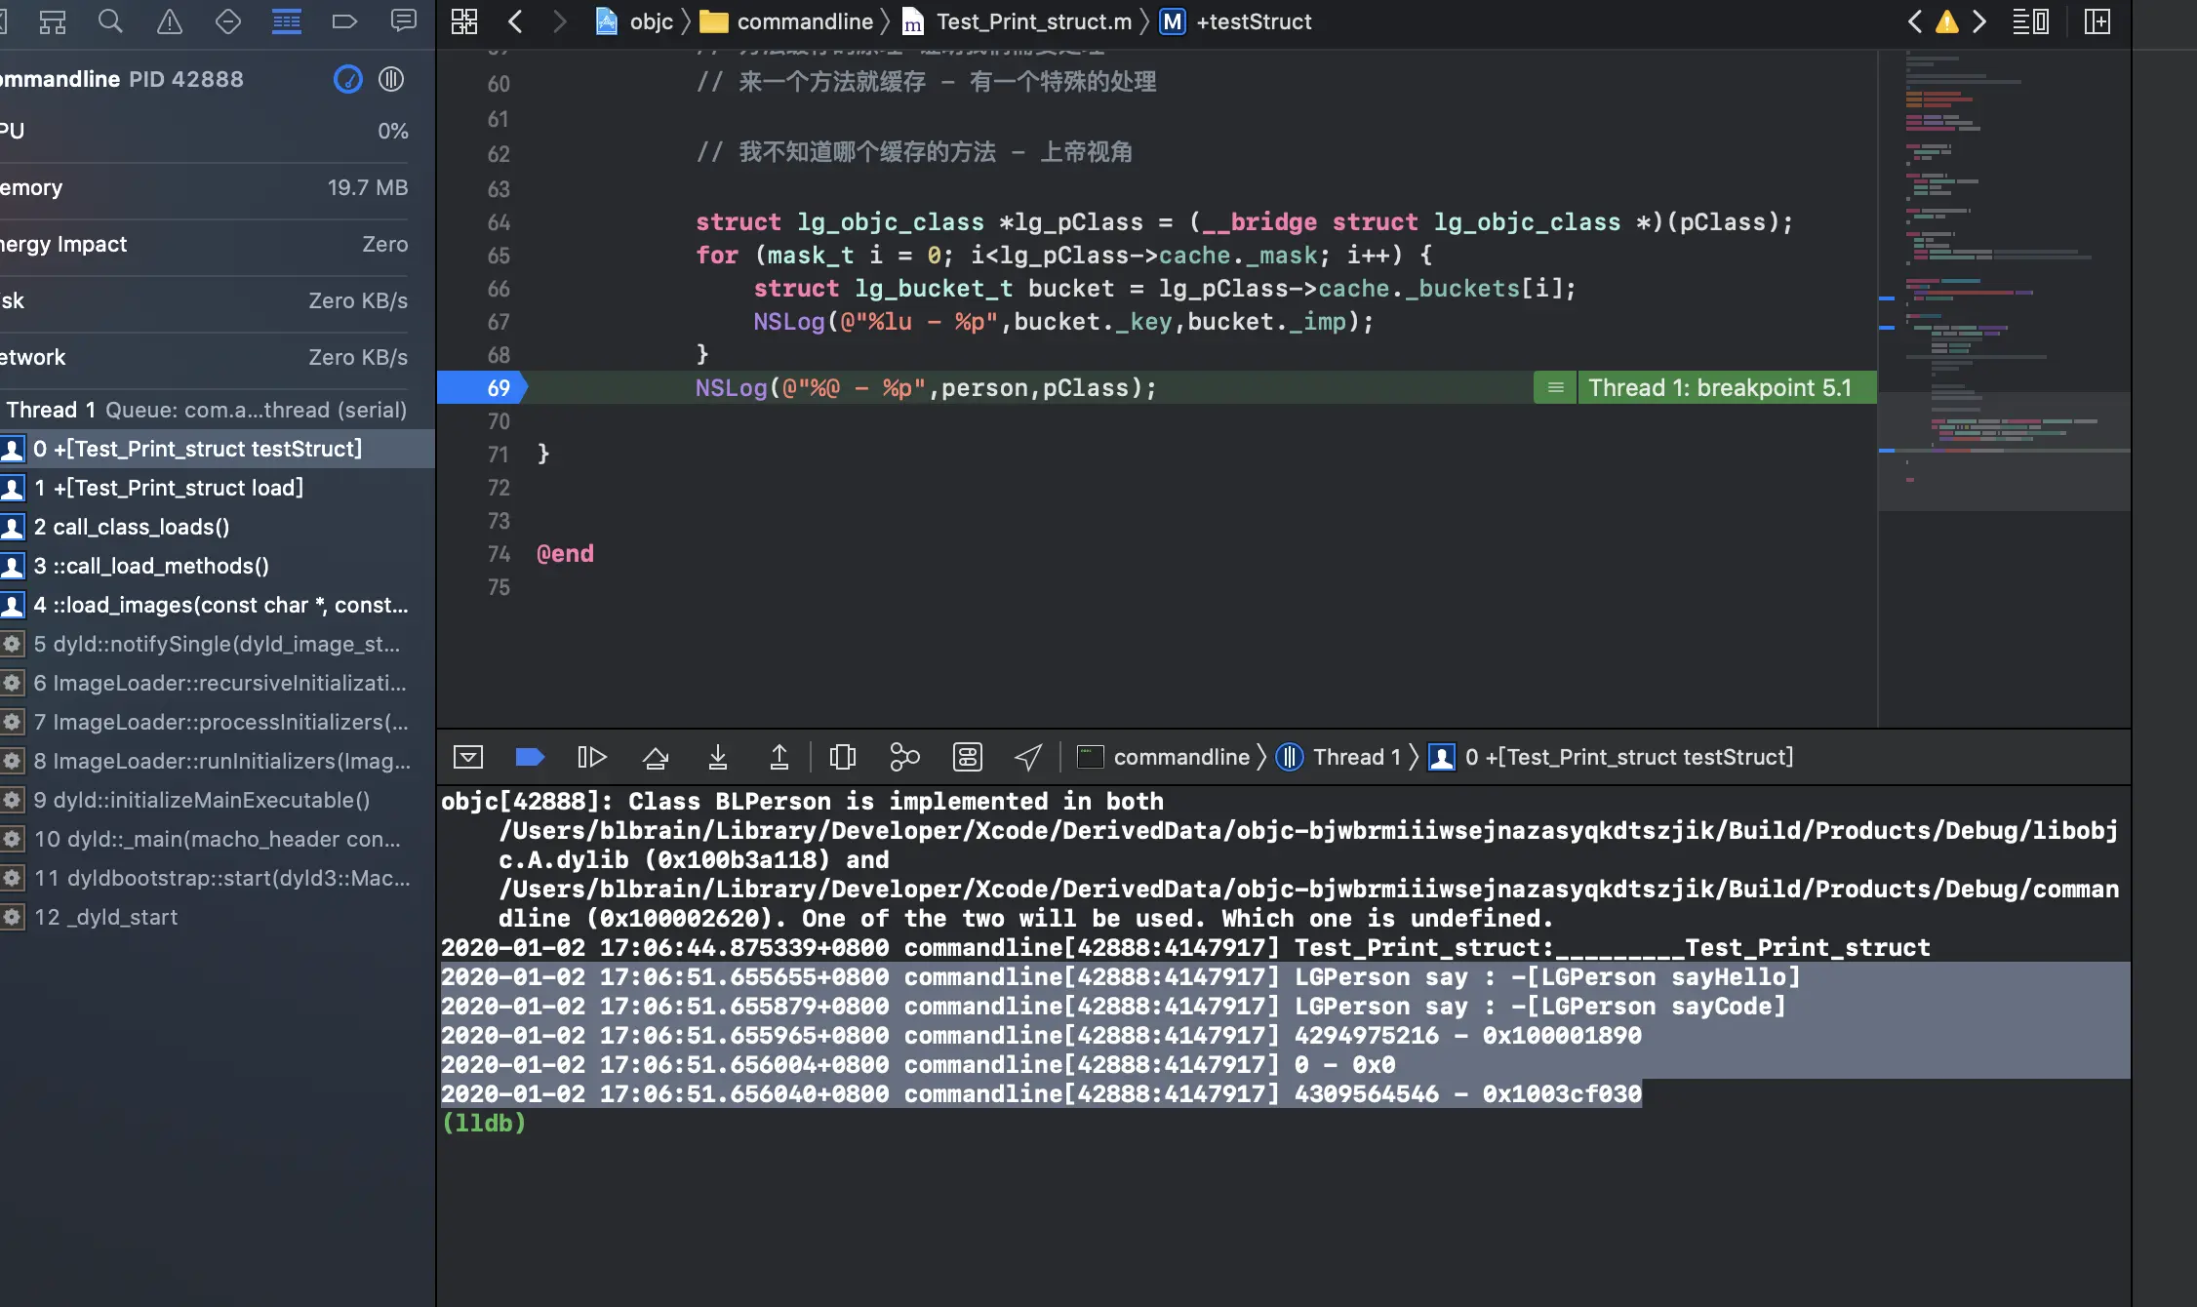Screen dimensions: 2197x1307
Task: Click the Step Out debug icon
Action: (779, 757)
